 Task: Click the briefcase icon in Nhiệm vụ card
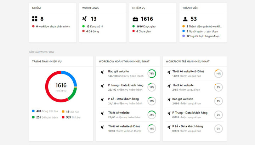(135, 19)
